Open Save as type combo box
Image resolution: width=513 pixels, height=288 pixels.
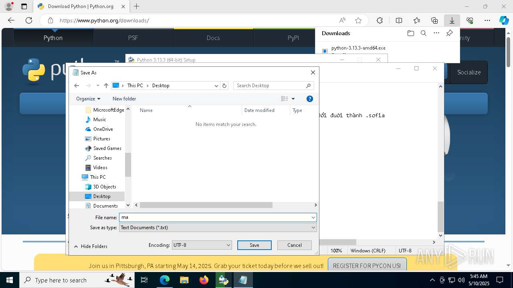click(218, 227)
